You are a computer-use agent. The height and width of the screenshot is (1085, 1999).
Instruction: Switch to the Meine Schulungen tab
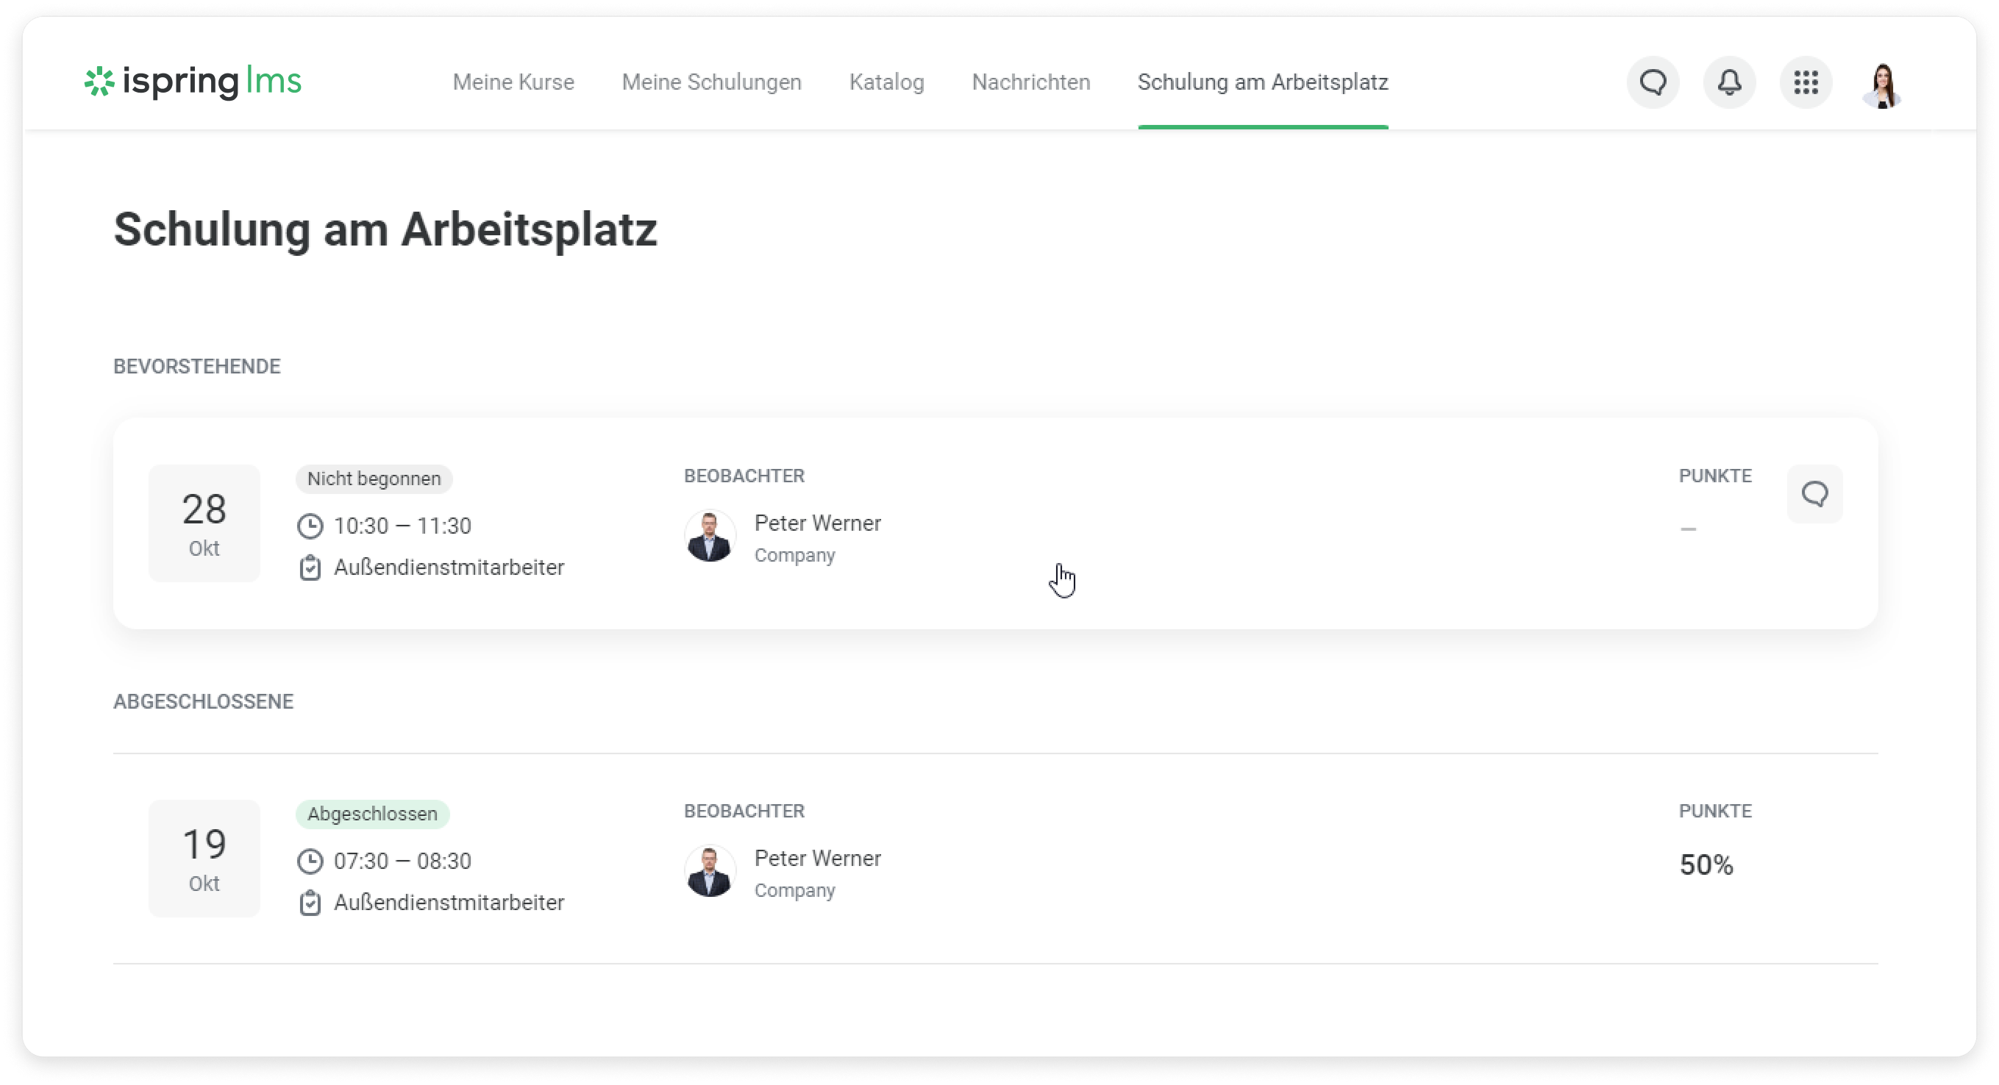pyautogui.click(x=710, y=82)
